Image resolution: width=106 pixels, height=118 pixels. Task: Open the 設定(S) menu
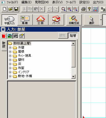84,2
